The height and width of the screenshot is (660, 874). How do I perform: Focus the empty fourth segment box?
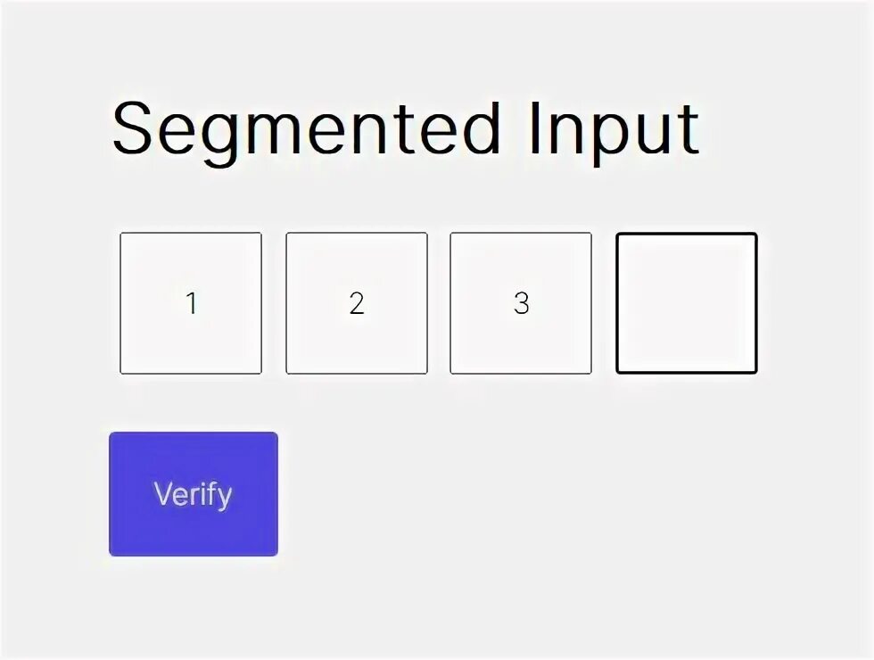coord(687,303)
